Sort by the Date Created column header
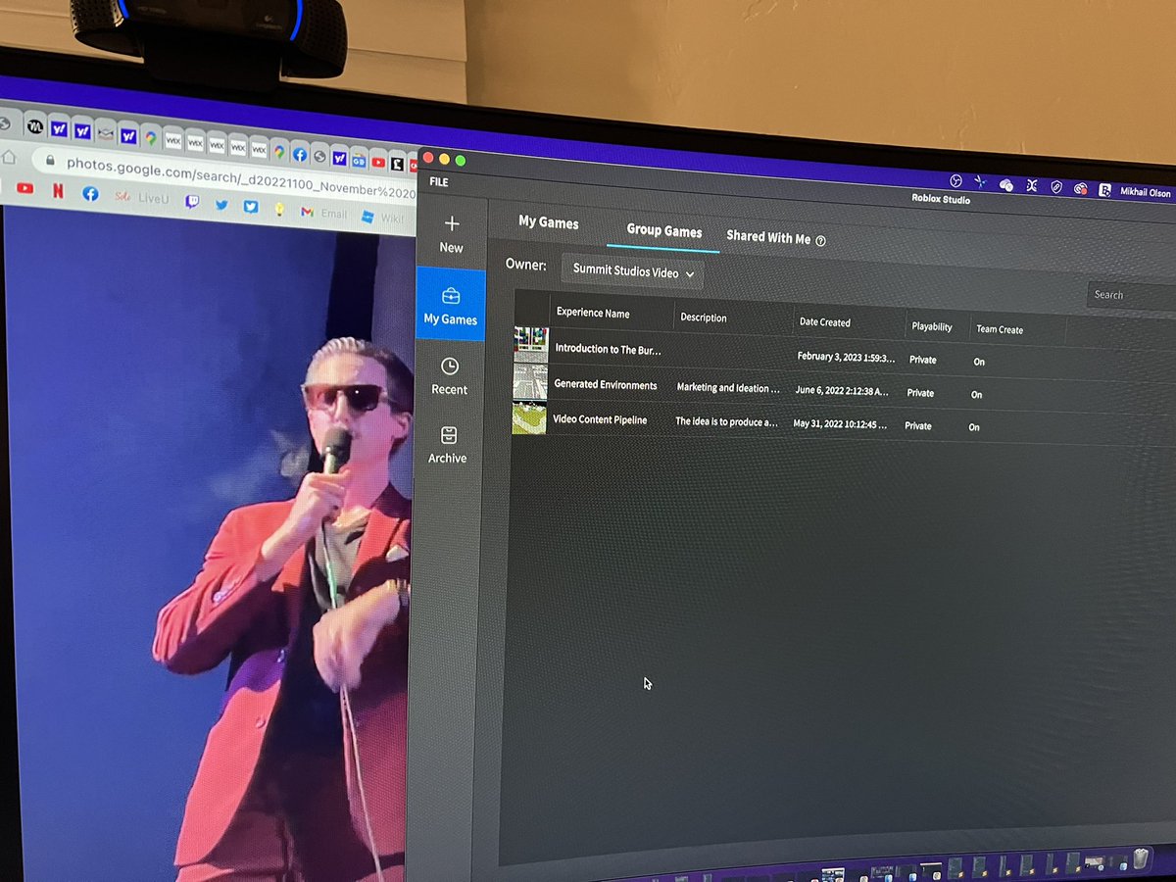This screenshot has width=1176, height=882. [825, 322]
